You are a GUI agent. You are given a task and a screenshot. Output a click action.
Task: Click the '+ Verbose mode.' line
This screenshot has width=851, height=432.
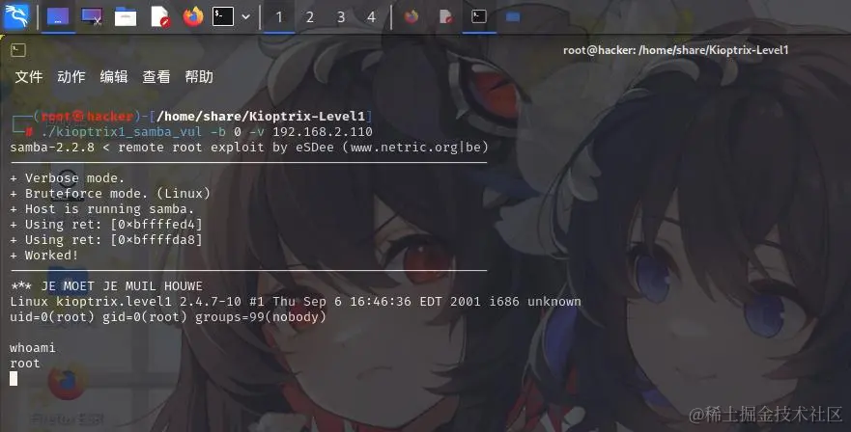[68, 178]
